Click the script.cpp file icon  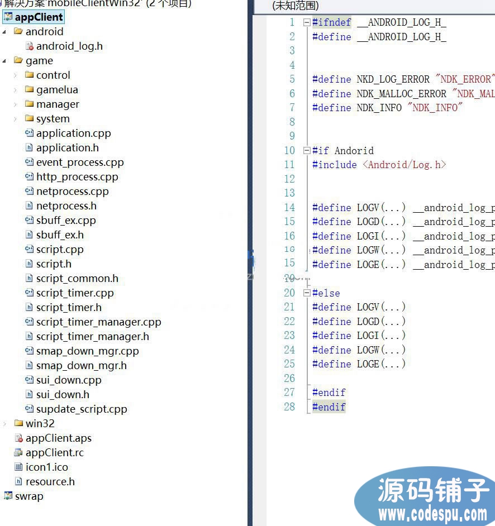tap(29, 249)
